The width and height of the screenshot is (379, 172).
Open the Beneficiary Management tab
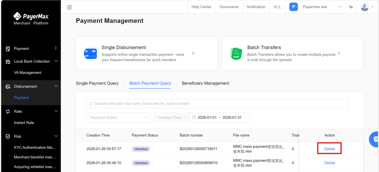click(x=205, y=83)
